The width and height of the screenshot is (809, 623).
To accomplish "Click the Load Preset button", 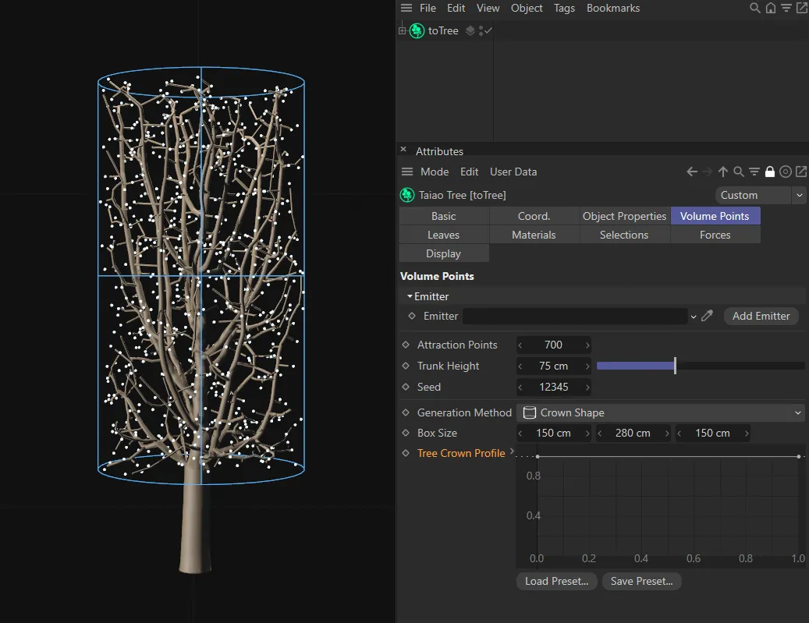I will click(556, 581).
